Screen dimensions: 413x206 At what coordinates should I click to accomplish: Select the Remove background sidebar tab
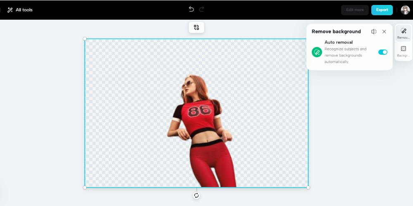pos(403,33)
